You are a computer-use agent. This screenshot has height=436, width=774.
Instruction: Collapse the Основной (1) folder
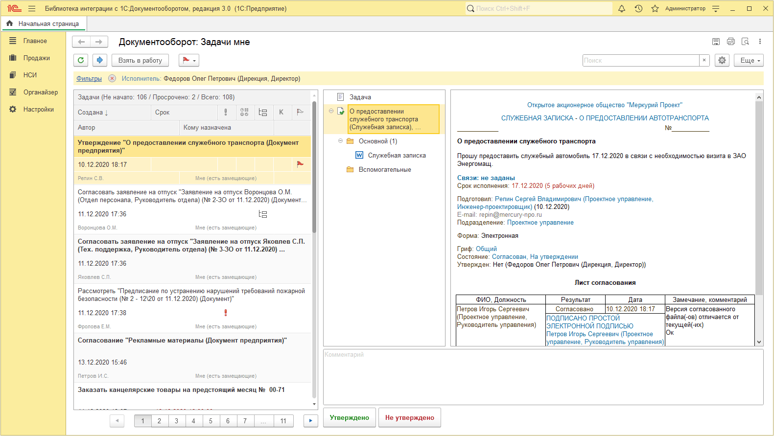point(341,141)
